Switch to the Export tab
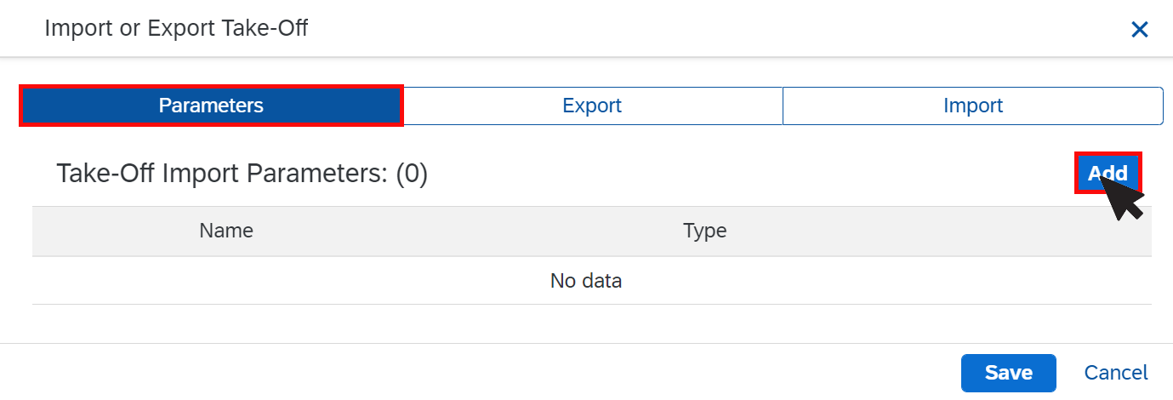1173x400 pixels. (592, 106)
